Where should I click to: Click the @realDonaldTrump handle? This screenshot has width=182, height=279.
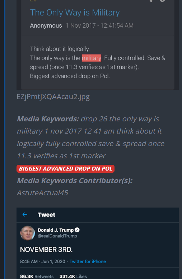pos(57,236)
